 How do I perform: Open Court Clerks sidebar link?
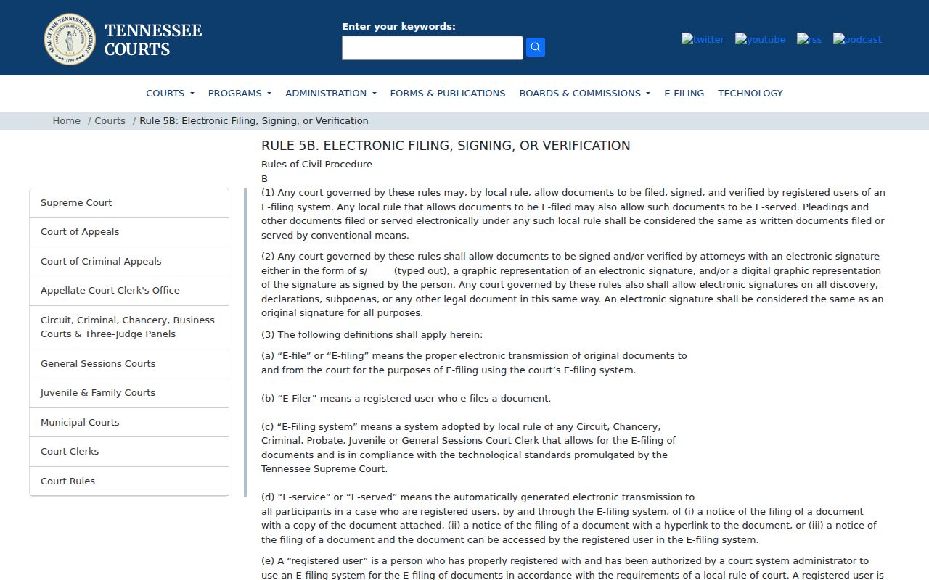[x=129, y=452]
